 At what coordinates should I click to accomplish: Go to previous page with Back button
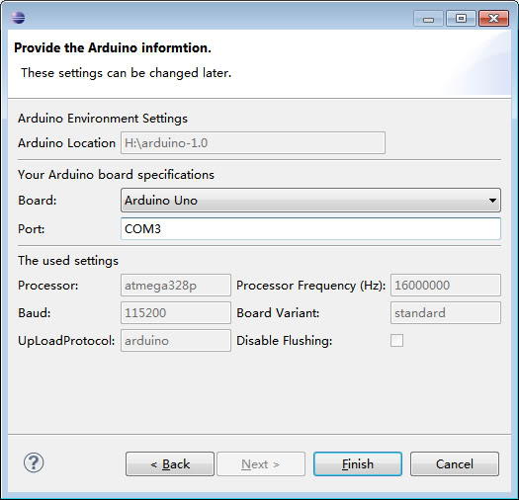click(x=170, y=463)
